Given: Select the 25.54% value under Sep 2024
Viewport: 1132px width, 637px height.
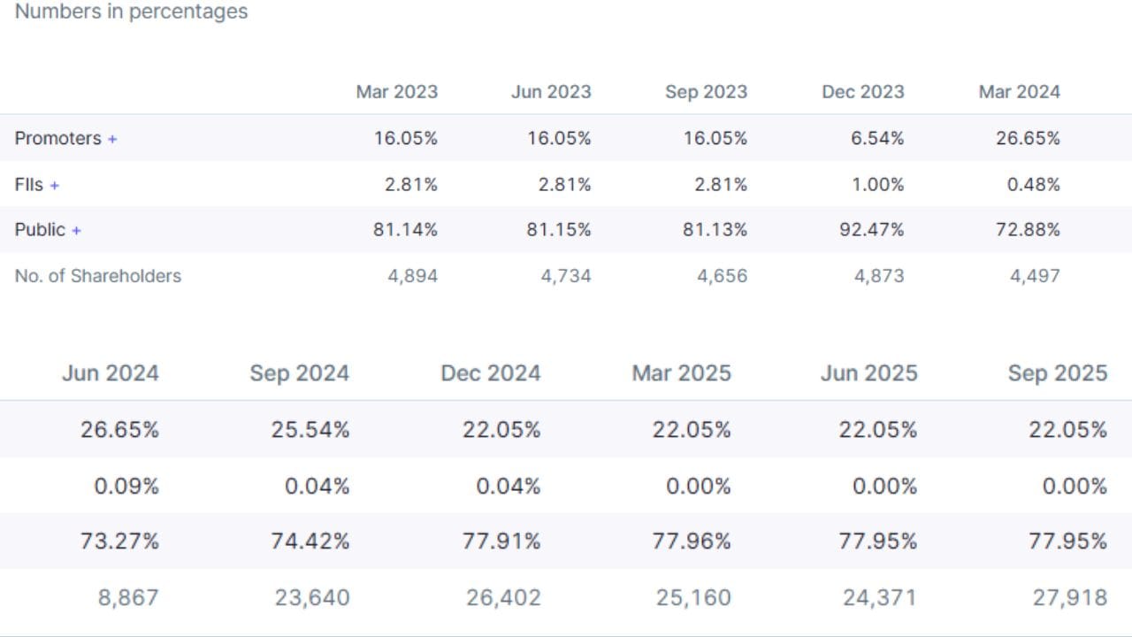Looking at the screenshot, I should tap(310, 430).
